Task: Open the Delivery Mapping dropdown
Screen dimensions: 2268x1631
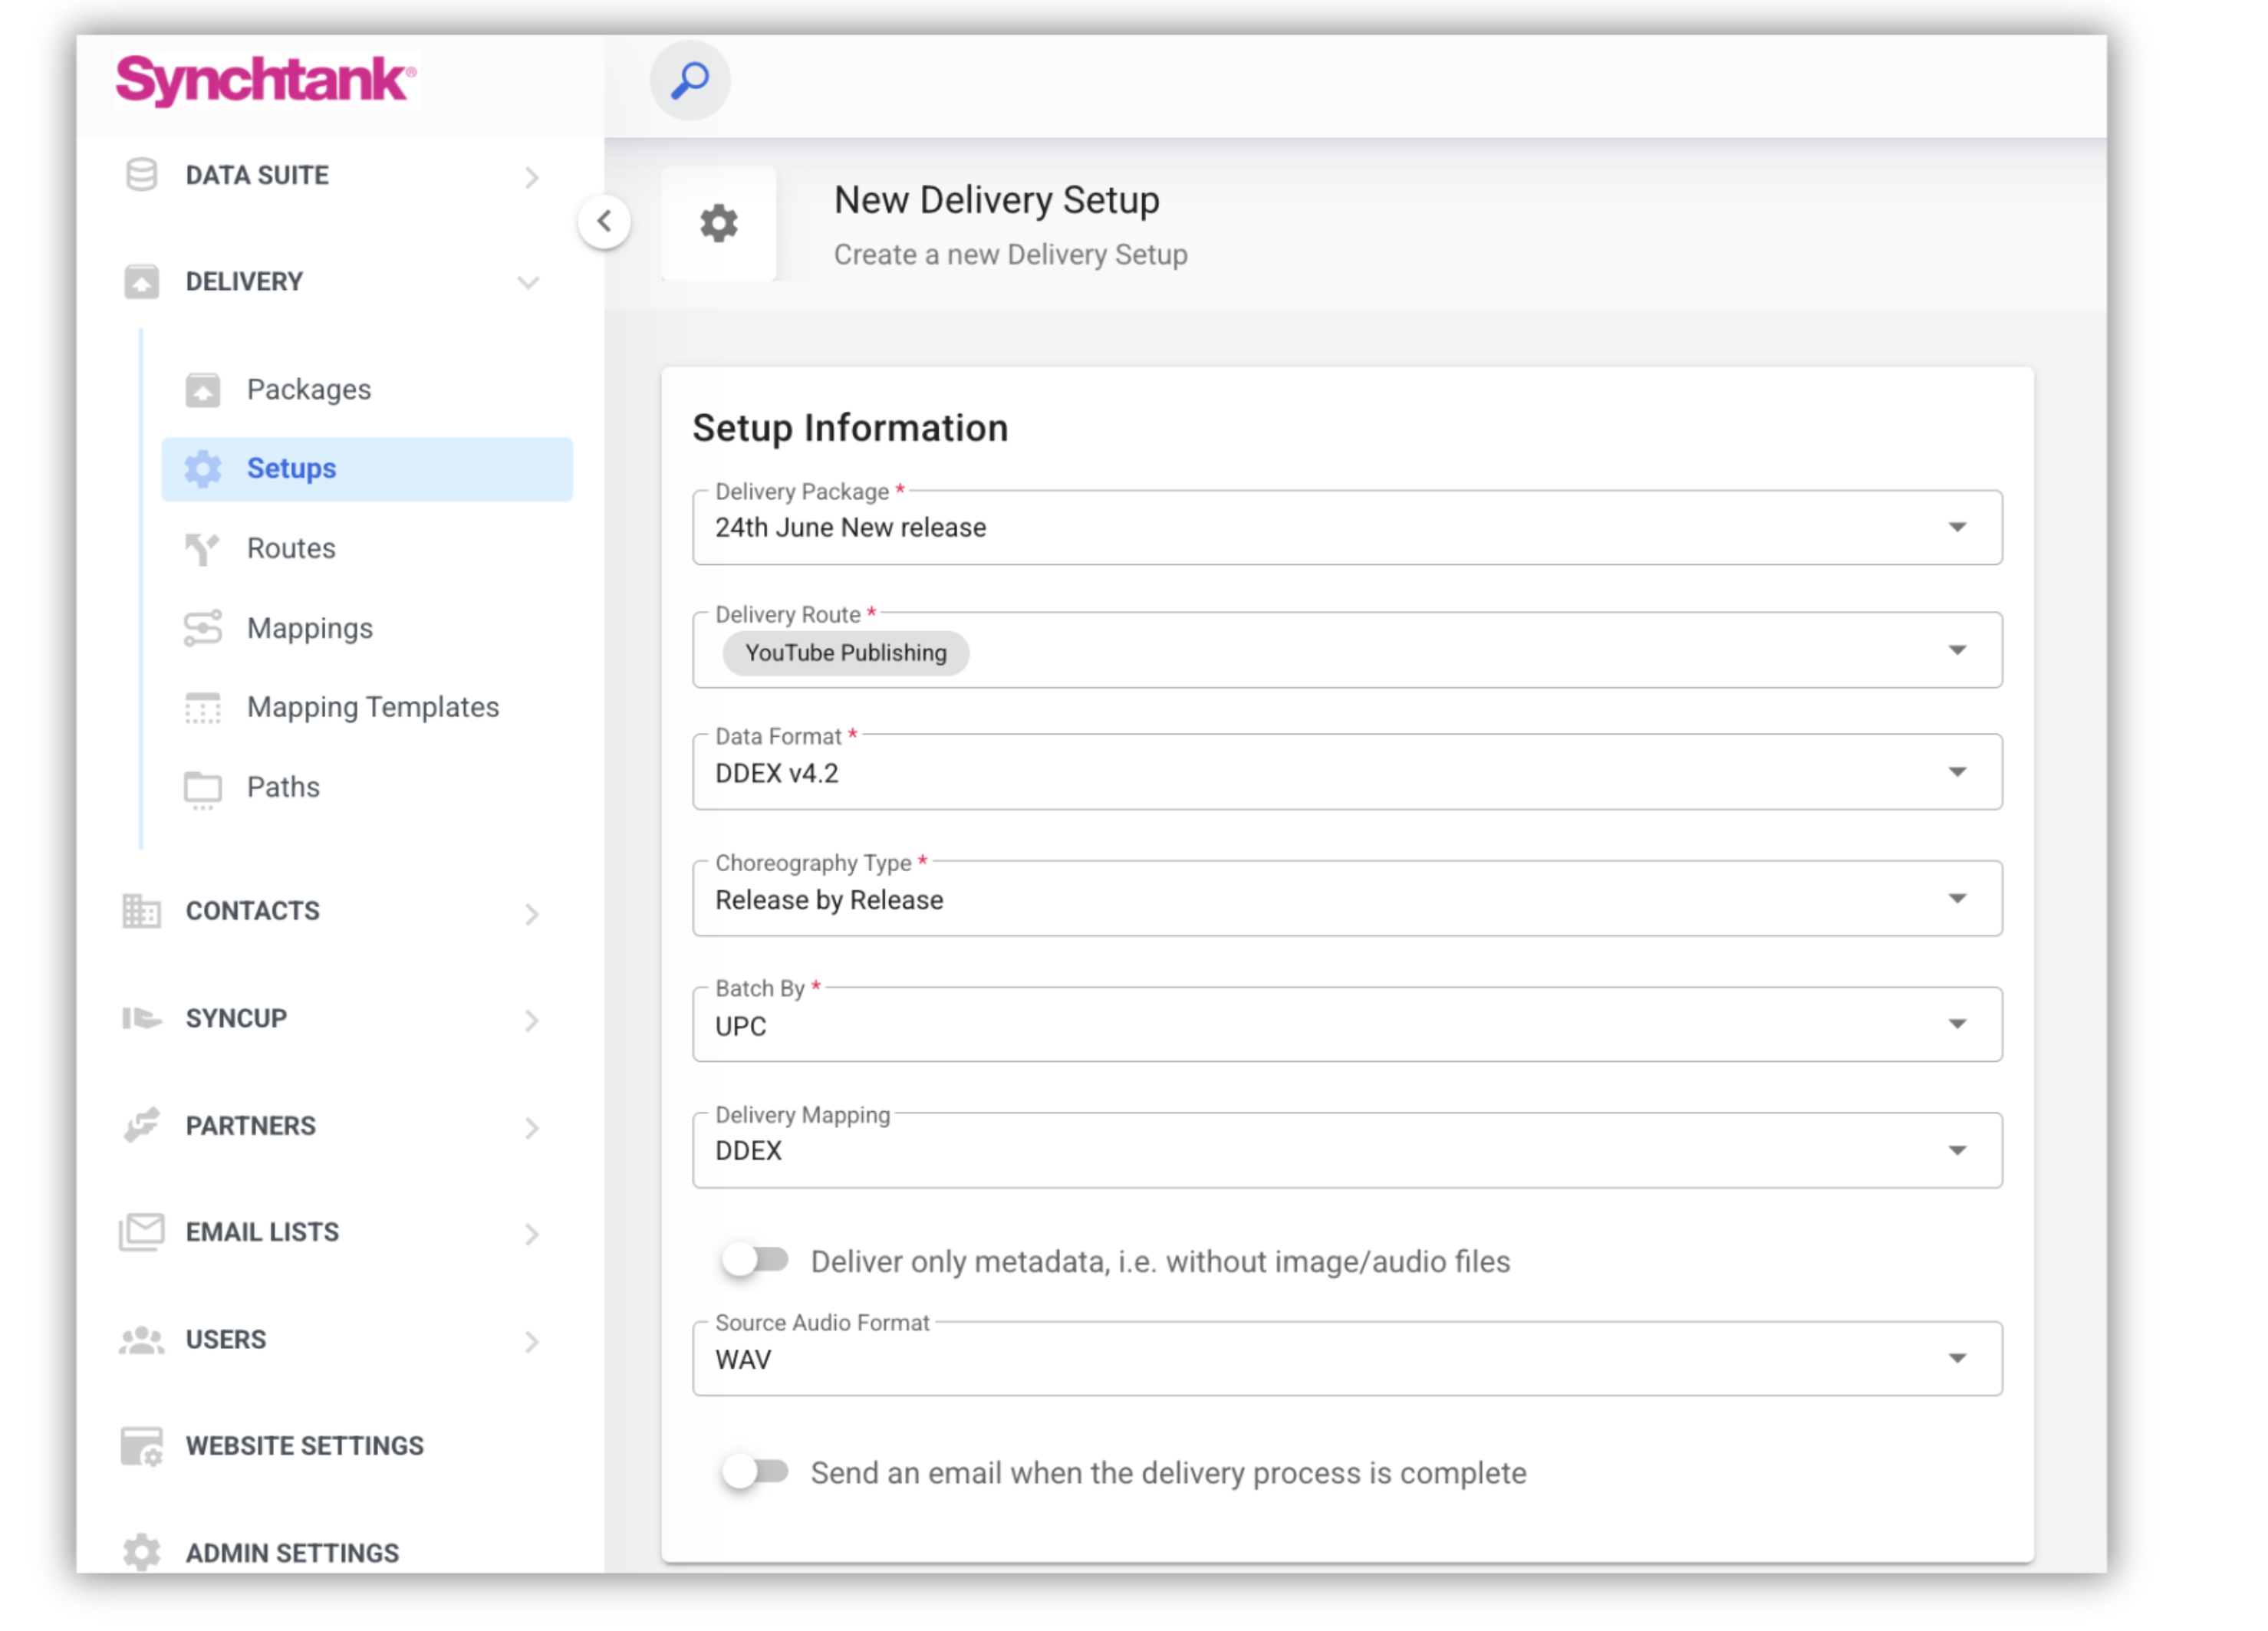Action: click(1347, 1151)
